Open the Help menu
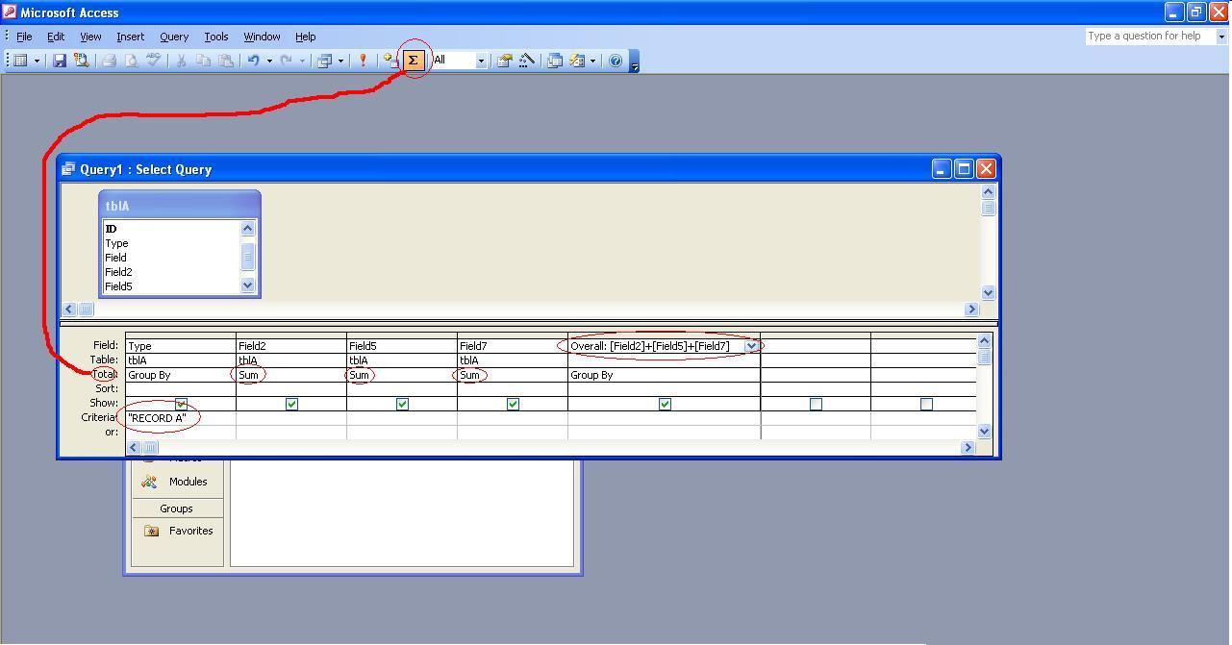The height and width of the screenshot is (645, 1232). click(305, 37)
